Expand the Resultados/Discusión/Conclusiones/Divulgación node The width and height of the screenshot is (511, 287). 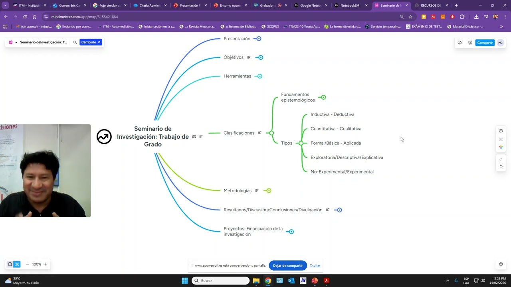[x=339, y=210]
